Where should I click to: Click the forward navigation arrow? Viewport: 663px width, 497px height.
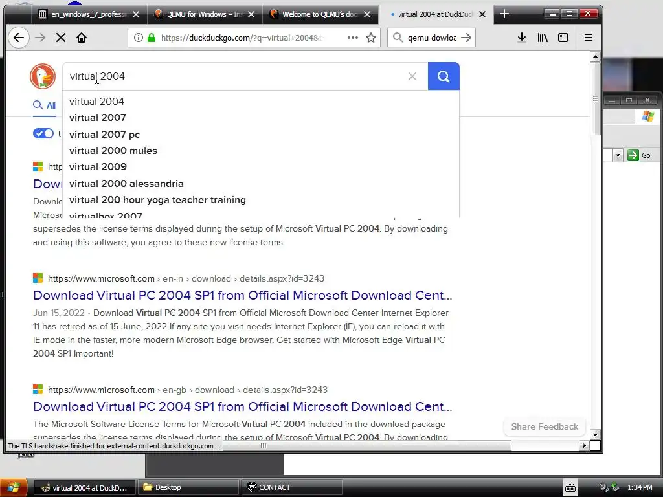40,38
